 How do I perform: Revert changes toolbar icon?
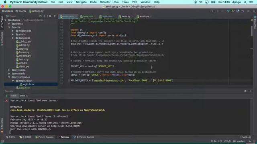tap(243, 11)
